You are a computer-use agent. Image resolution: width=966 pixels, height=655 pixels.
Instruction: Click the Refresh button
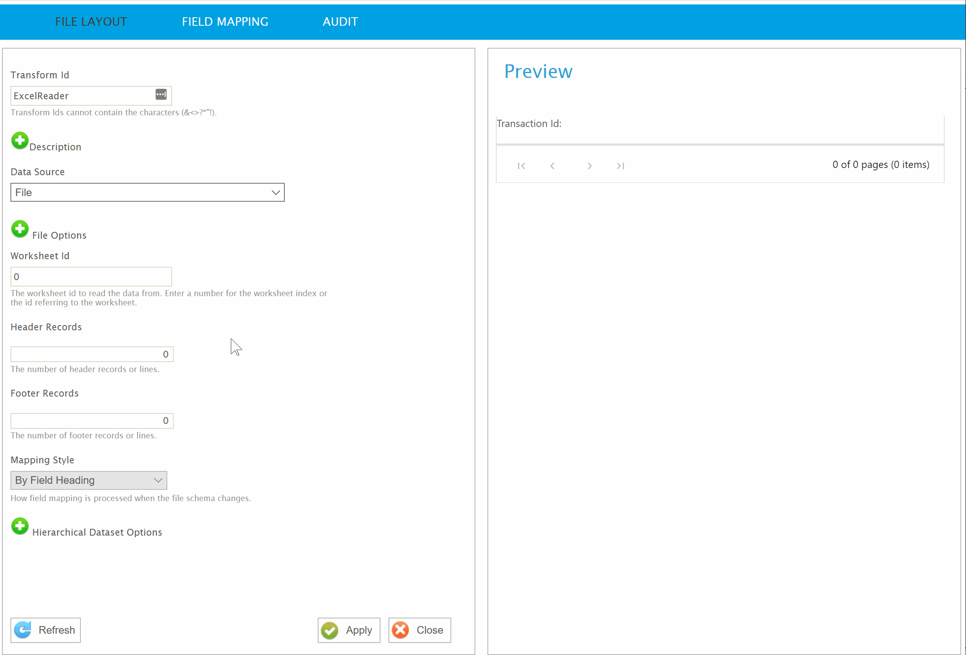coord(46,630)
